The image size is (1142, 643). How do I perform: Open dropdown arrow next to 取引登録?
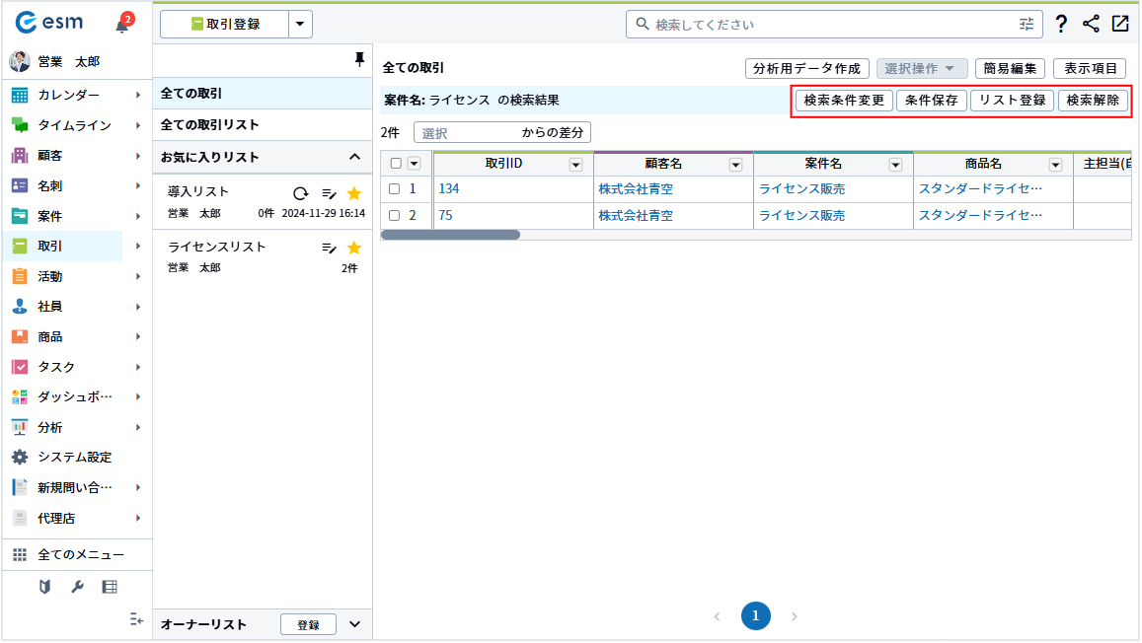(300, 25)
